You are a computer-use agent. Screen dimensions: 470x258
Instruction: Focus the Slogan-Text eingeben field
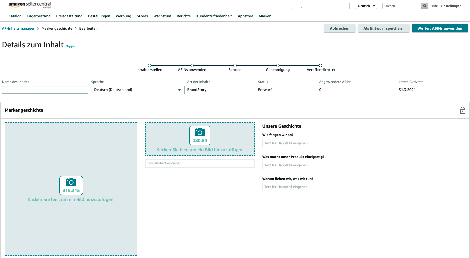[x=200, y=163]
